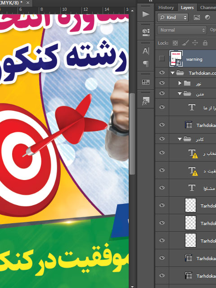
Task: Open the Character panel icon
Action: (x=146, y=51)
